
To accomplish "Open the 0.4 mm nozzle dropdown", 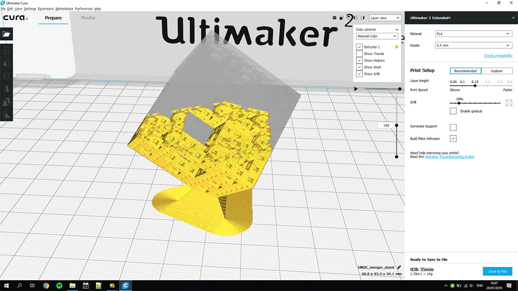I will pyautogui.click(x=474, y=45).
